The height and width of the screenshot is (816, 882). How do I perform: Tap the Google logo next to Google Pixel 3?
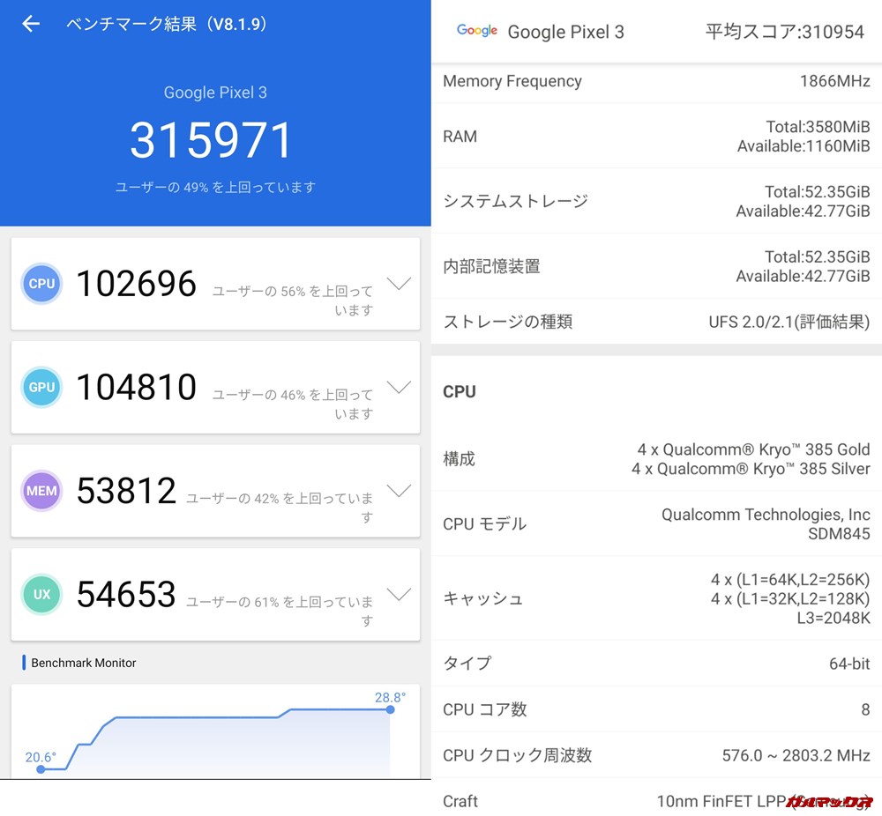[x=476, y=31]
